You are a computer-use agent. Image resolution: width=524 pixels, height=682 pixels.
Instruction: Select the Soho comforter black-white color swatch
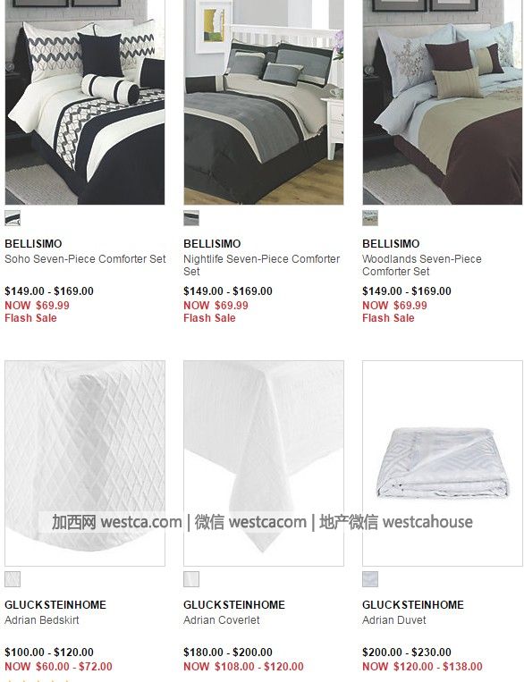[x=13, y=218]
